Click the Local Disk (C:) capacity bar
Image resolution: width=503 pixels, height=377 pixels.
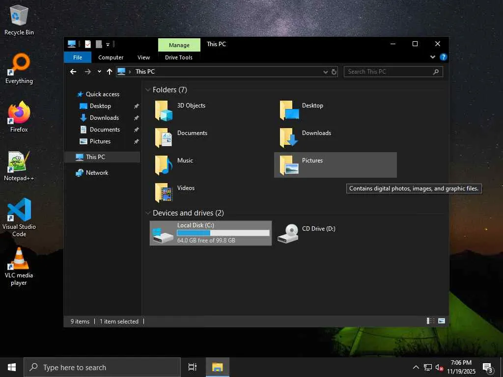(224, 233)
